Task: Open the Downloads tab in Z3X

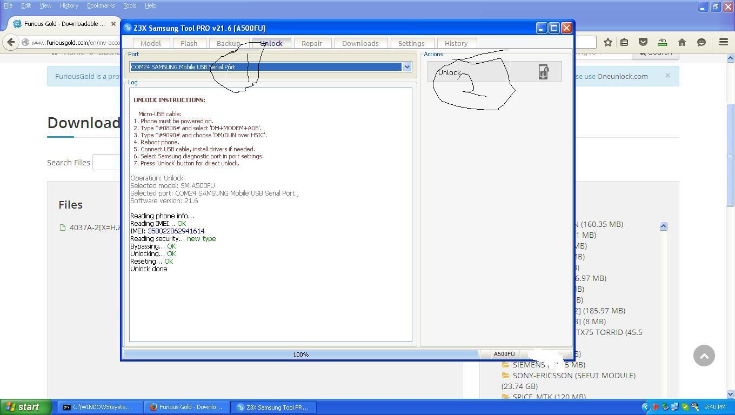Action: tap(360, 43)
